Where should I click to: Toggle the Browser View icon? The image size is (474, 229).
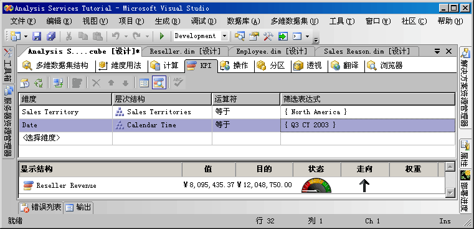click(159, 83)
